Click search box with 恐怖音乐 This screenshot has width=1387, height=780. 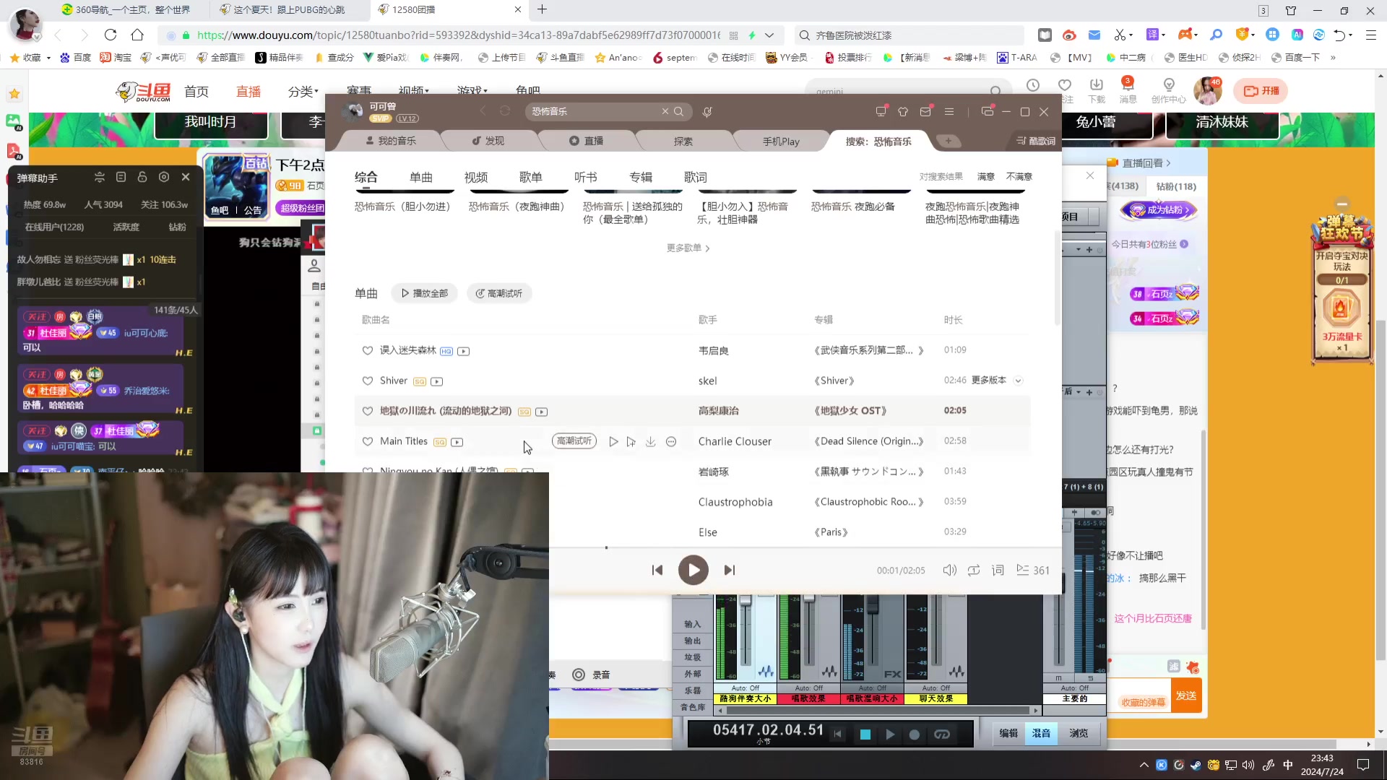pos(595,111)
